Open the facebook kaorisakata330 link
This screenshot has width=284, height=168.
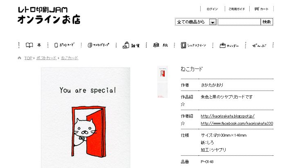pos(237,124)
